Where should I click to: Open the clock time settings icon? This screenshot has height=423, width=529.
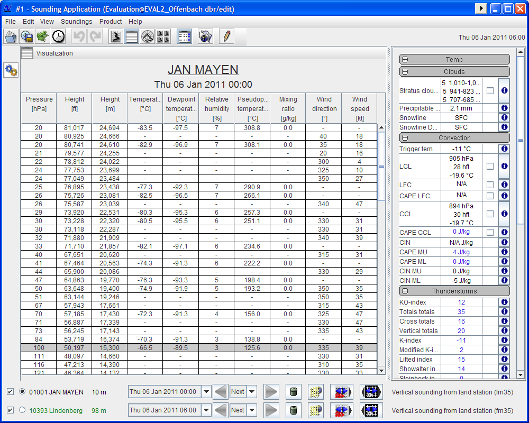[x=58, y=36]
